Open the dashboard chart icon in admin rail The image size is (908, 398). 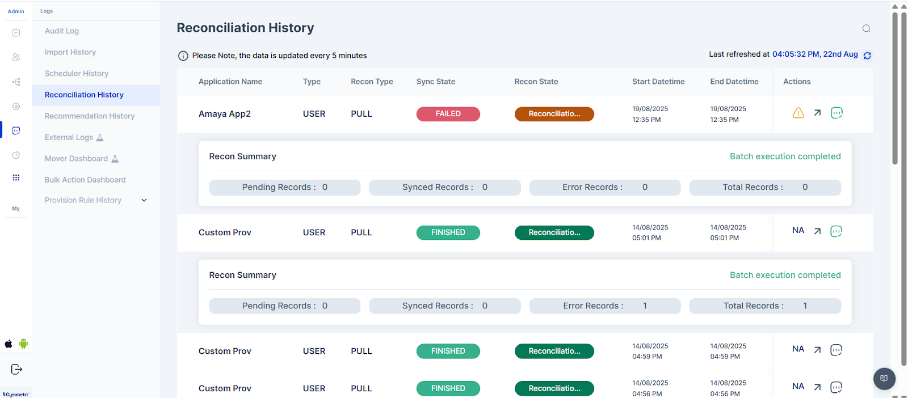[16, 33]
